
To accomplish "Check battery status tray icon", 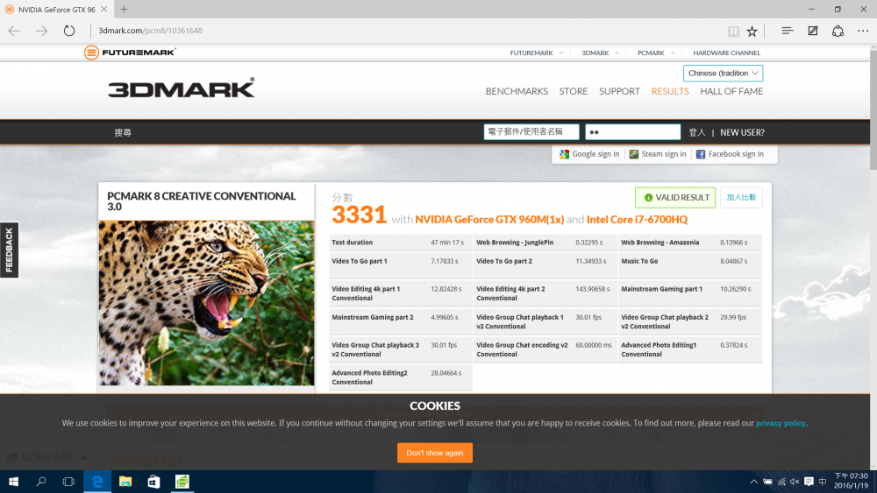I will (x=768, y=482).
